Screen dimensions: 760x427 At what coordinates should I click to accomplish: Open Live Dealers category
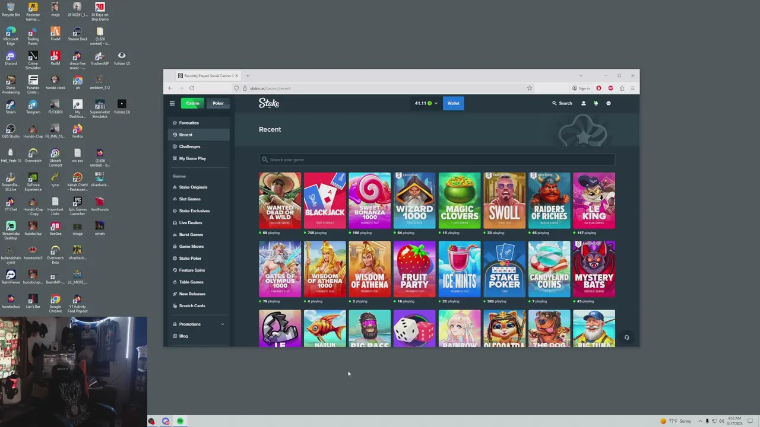pyautogui.click(x=199, y=222)
